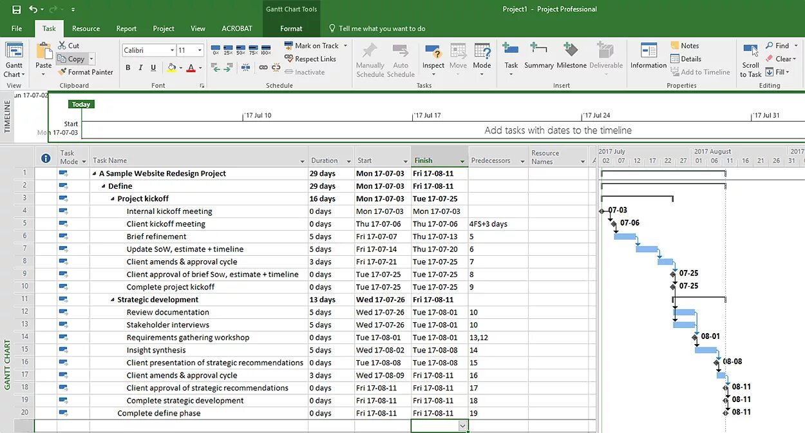Open Task Name column filter arrow
Image resolution: width=805 pixels, height=433 pixels.
303,161
